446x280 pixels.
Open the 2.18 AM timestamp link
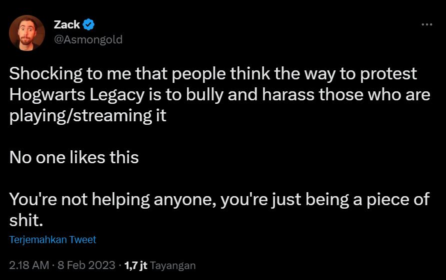pos(29,265)
